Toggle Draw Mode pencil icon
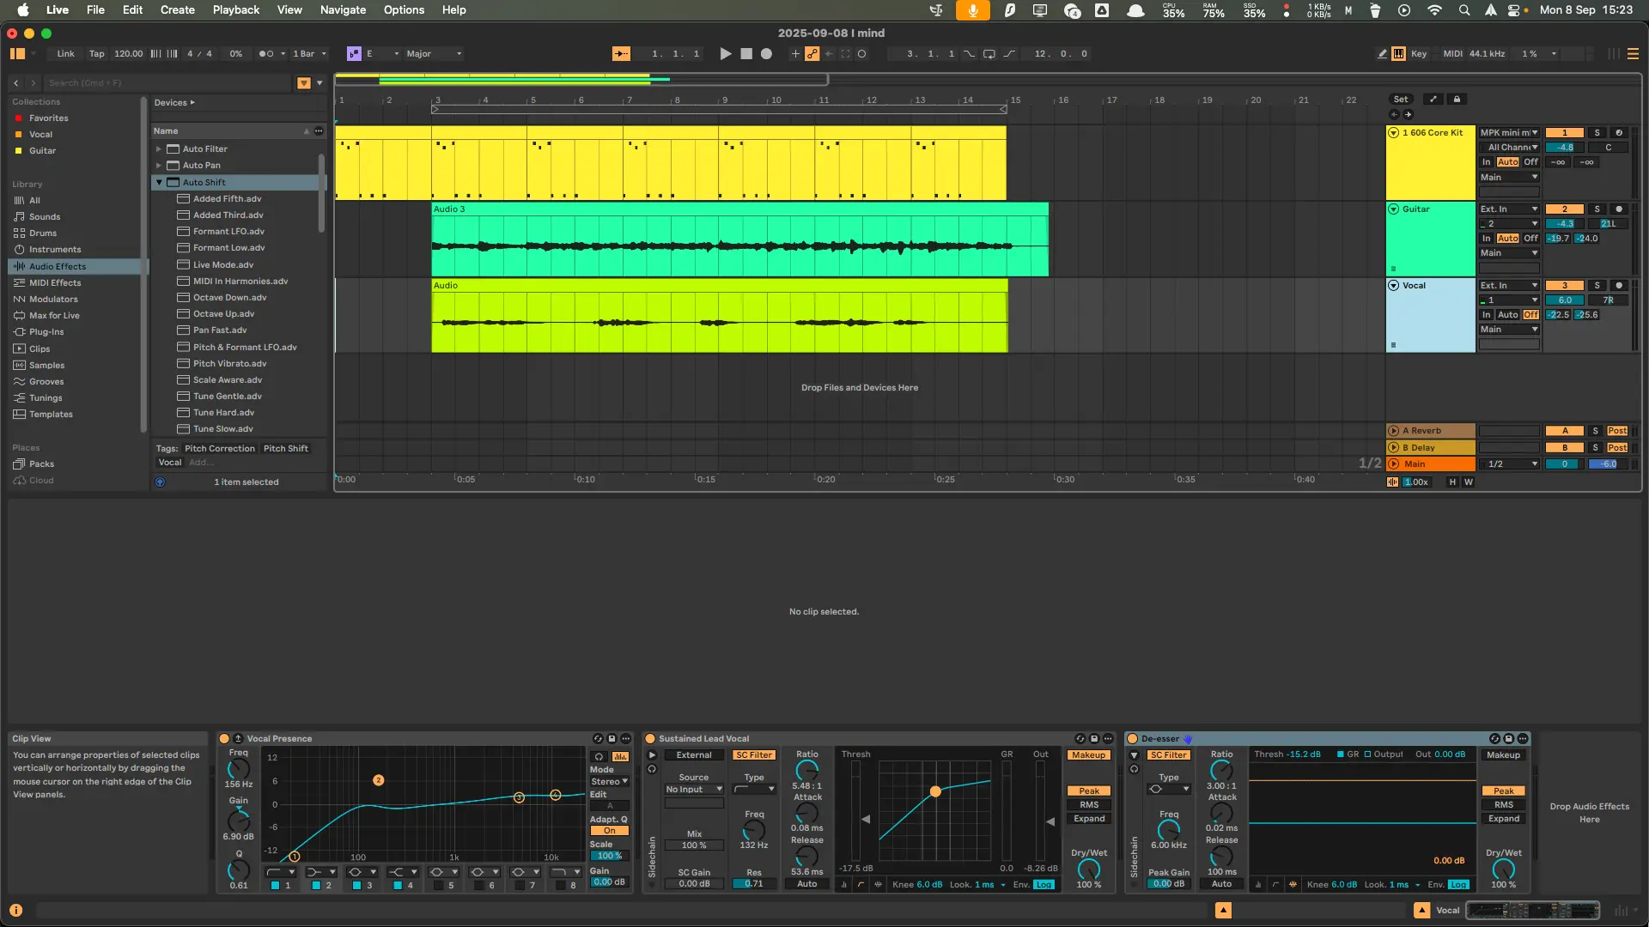Image resolution: width=1649 pixels, height=927 pixels. (1382, 53)
